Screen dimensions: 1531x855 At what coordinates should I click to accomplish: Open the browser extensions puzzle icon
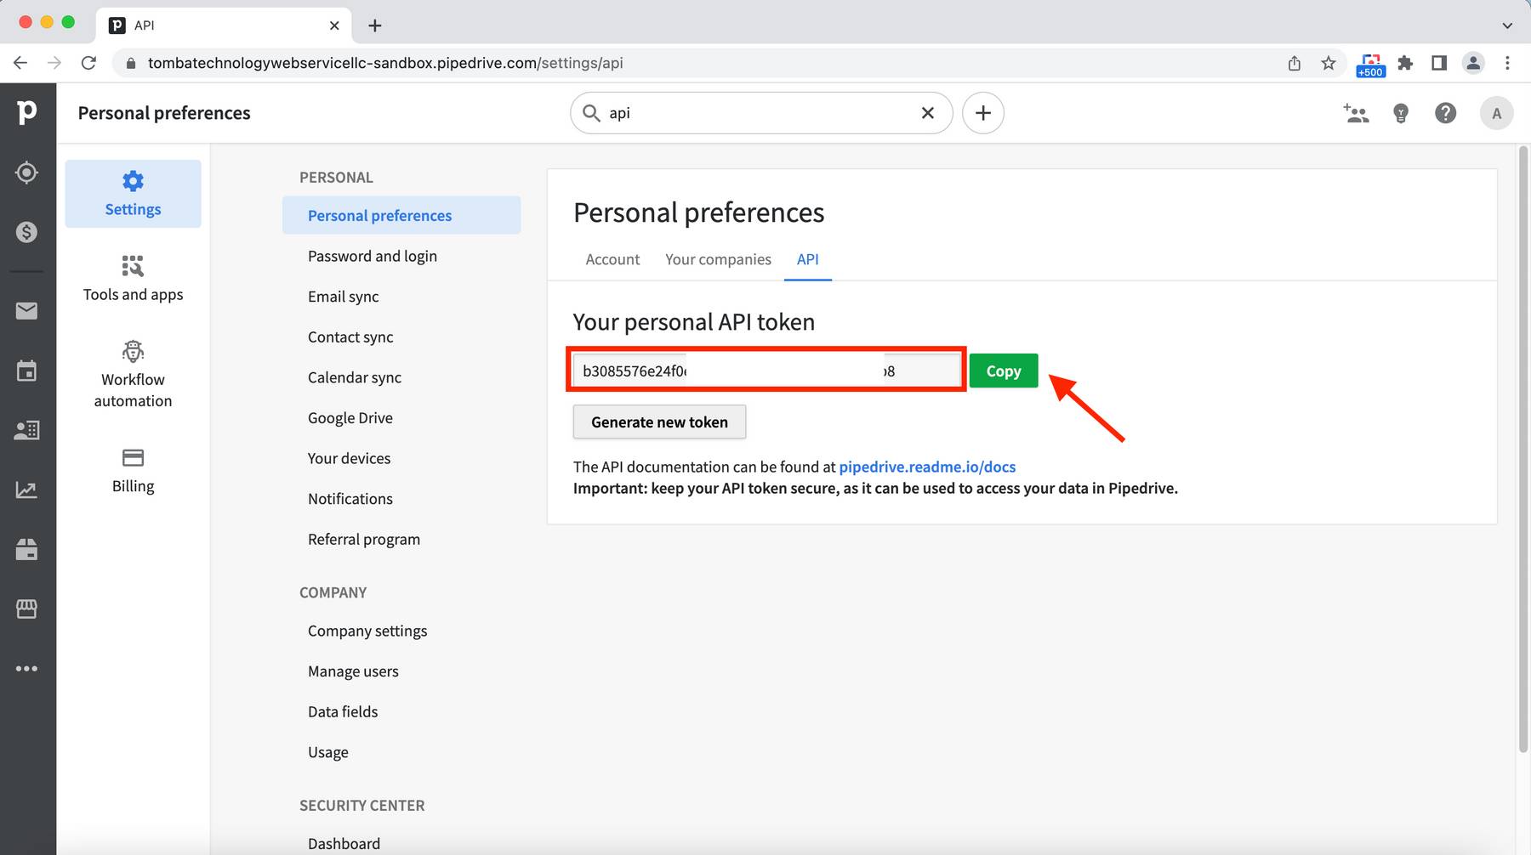pyautogui.click(x=1405, y=63)
